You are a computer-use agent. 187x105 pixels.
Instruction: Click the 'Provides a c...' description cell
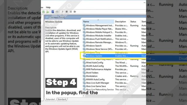point(122,25)
